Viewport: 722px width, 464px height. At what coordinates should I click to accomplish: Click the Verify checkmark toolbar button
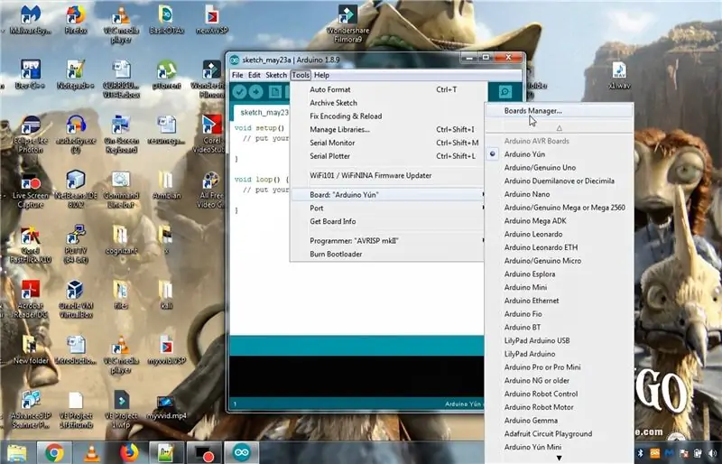point(239,92)
